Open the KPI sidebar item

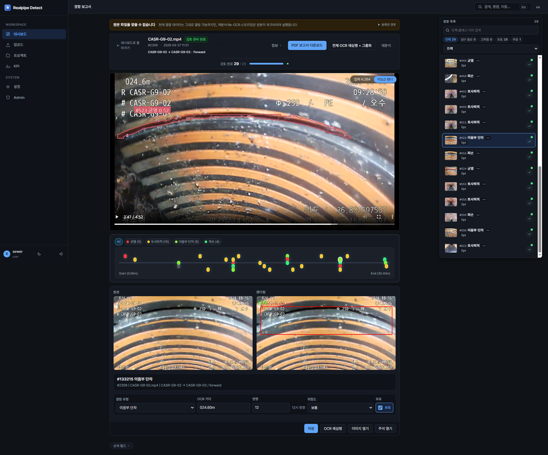pyautogui.click(x=34, y=66)
